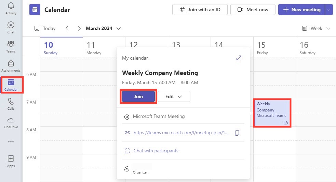
Task: Open the Weekly Company Friday event block
Action: [272, 113]
